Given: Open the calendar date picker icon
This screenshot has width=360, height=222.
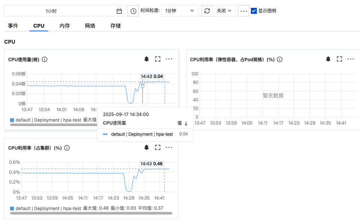Looking at the screenshot, I should click(x=119, y=11).
